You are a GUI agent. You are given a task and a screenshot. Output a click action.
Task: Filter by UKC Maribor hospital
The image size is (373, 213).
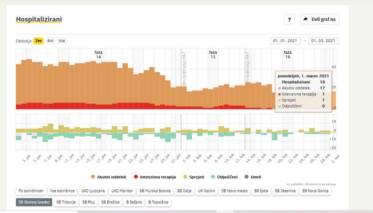point(123,191)
